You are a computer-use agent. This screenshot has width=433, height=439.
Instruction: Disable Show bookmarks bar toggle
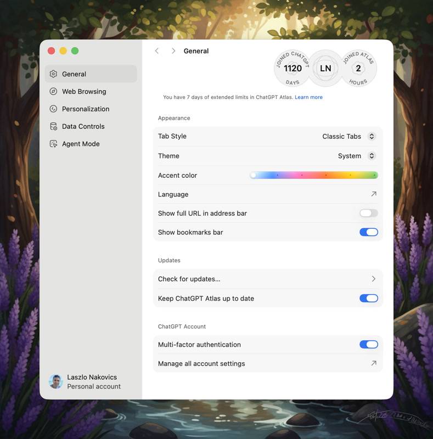(x=369, y=232)
